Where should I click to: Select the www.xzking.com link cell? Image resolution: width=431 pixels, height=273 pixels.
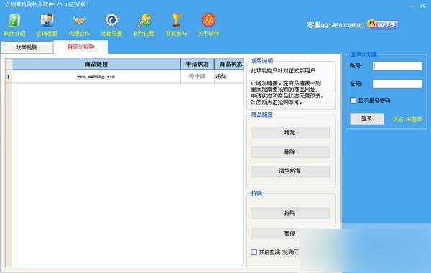(x=96, y=77)
